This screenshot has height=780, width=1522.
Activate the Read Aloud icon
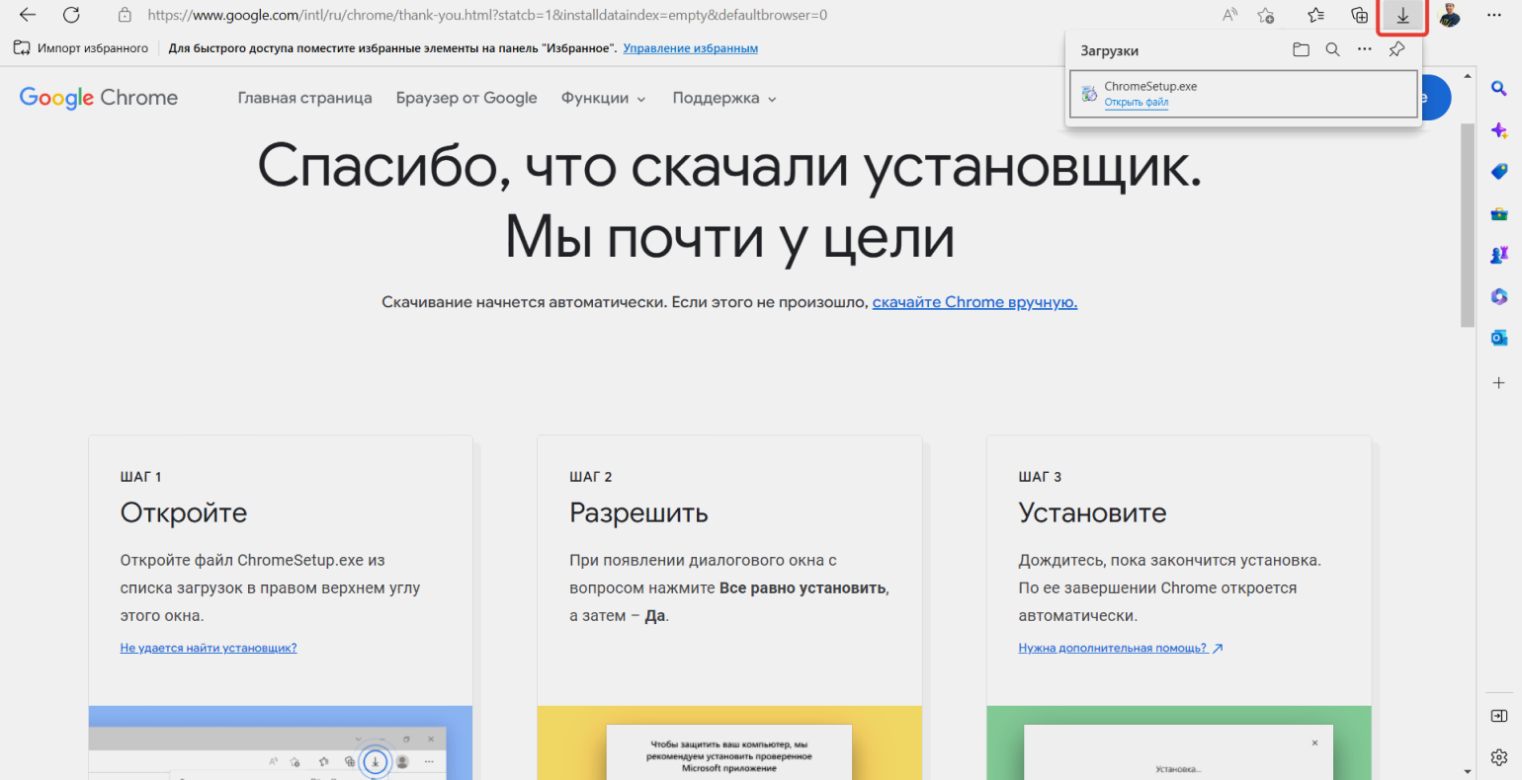click(1229, 15)
